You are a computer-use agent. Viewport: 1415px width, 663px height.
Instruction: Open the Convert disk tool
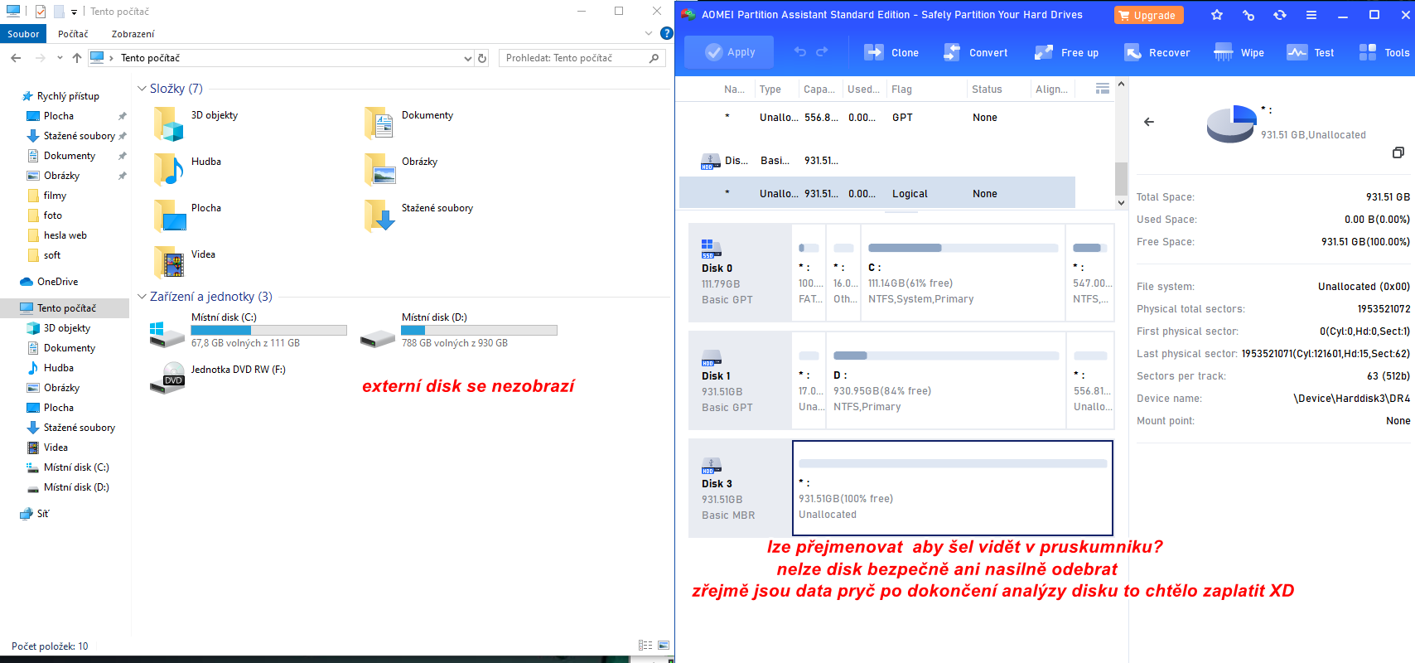tap(952, 52)
